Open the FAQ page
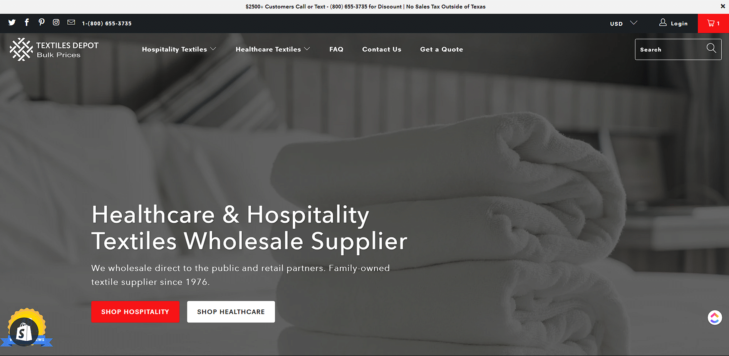 click(x=336, y=49)
